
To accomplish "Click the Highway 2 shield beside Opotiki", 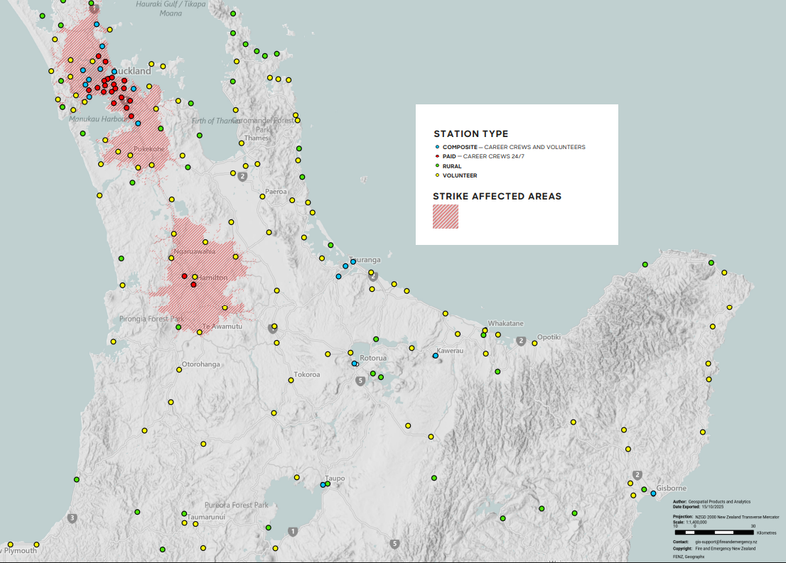I will point(522,341).
